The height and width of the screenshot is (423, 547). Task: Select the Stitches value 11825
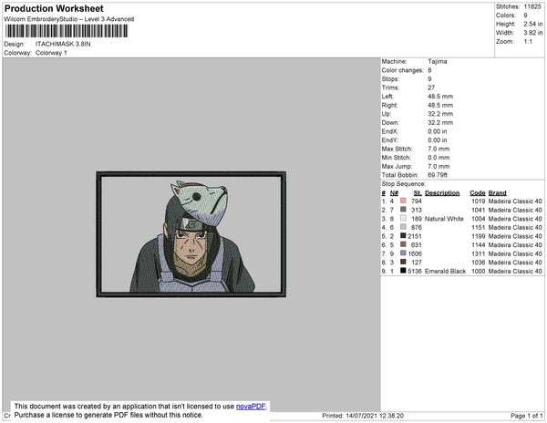coord(532,6)
